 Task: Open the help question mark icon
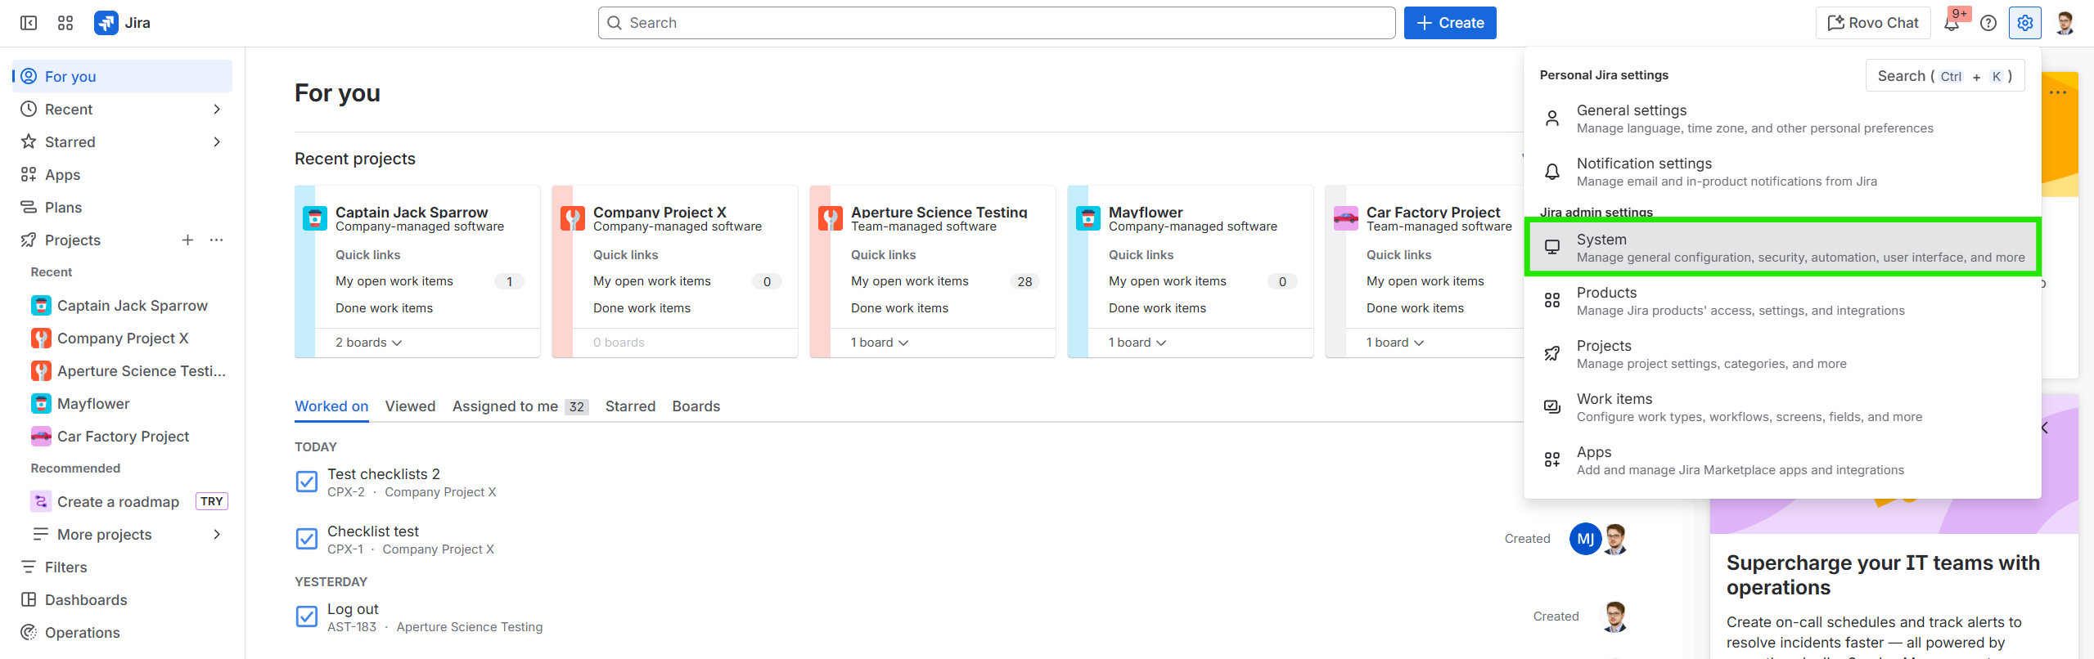pyautogui.click(x=1988, y=23)
